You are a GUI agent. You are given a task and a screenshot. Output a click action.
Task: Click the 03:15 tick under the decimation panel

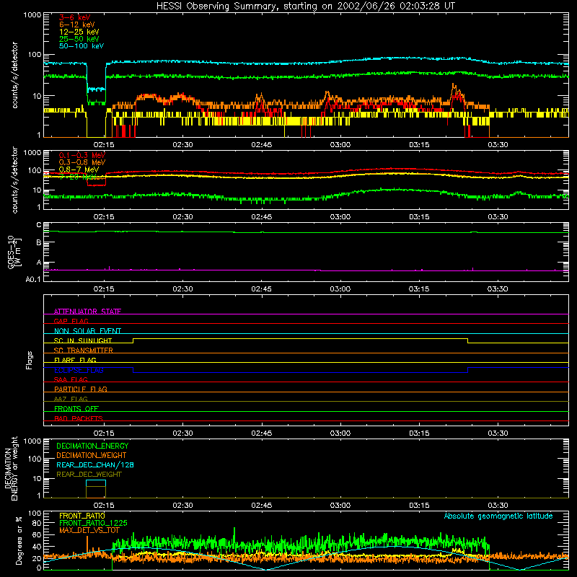[419, 506]
